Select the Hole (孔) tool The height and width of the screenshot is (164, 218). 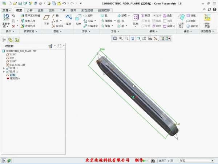[104, 15]
